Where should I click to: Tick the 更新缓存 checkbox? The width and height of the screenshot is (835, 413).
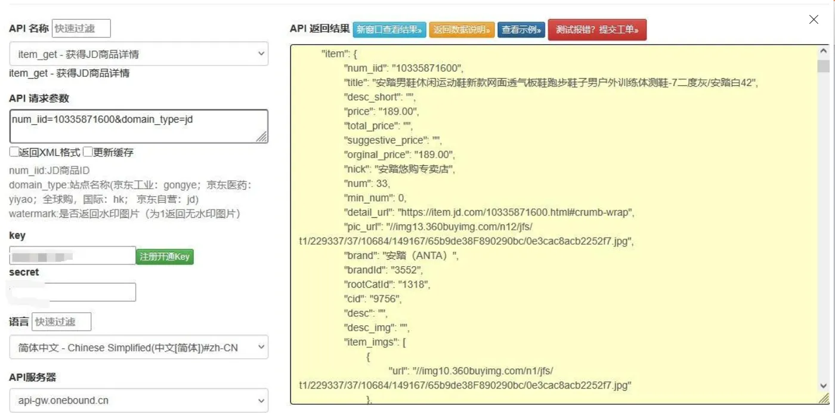88,152
